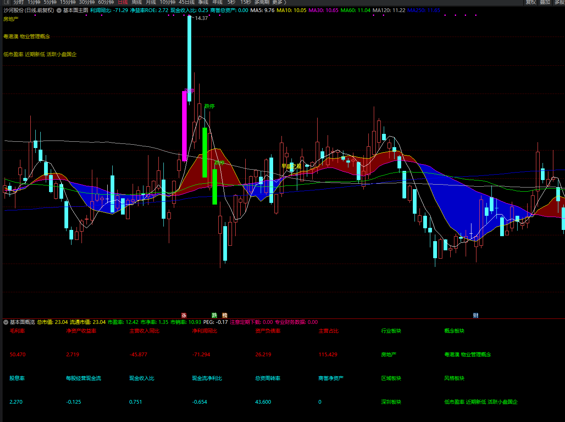Click the red 涨 marker icon

click(x=184, y=316)
